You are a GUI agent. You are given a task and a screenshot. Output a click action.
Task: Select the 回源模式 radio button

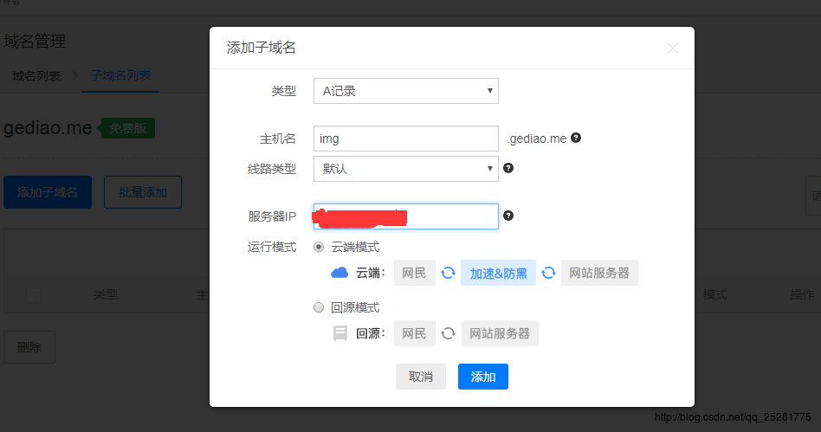(x=319, y=307)
